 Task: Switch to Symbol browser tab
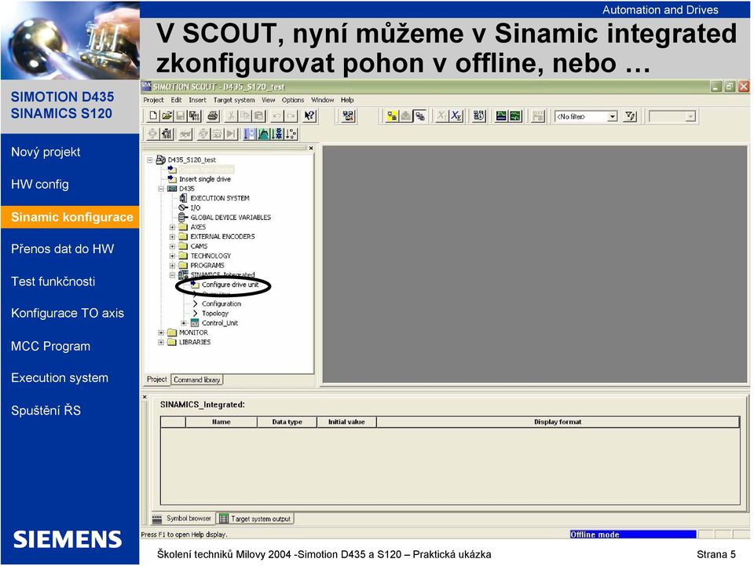click(x=183, y=518)
